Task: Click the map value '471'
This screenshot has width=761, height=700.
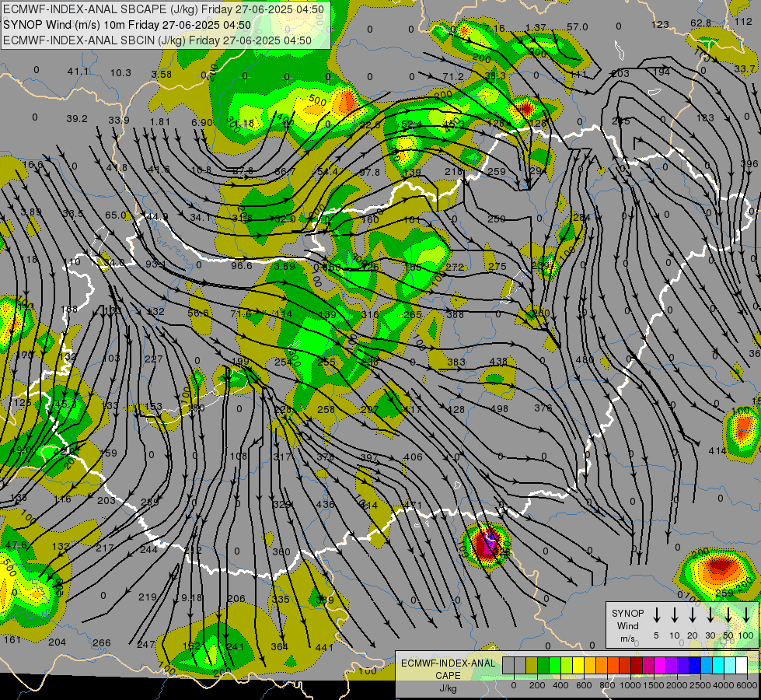Action: (413, 506)
